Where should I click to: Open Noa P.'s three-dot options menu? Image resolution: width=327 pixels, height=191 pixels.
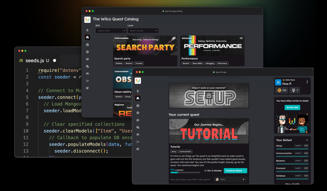pyautogui.click(x=307, y=82)
